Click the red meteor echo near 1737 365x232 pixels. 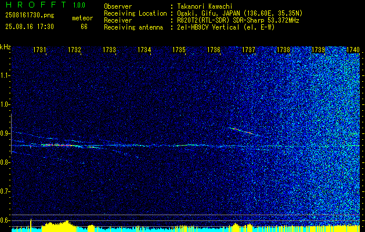(x=242, y=130)
